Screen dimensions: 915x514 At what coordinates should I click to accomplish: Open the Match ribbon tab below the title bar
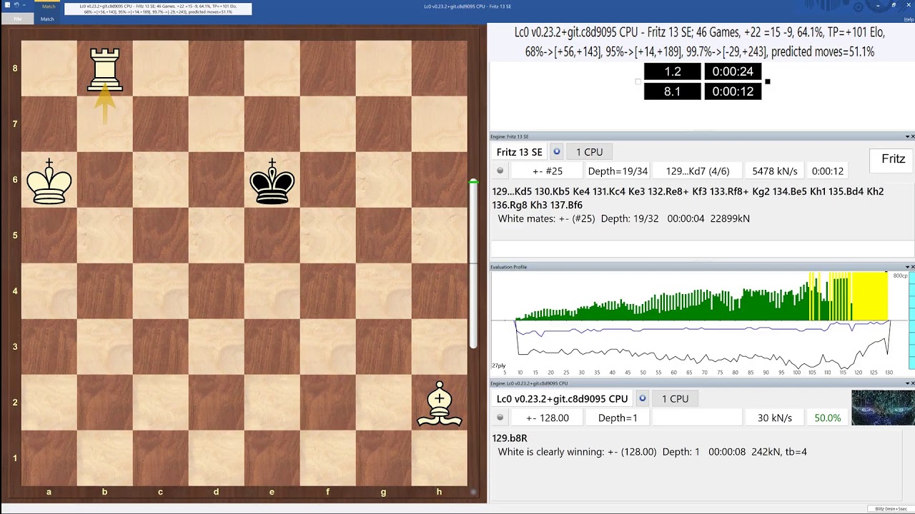click(47, 19)
